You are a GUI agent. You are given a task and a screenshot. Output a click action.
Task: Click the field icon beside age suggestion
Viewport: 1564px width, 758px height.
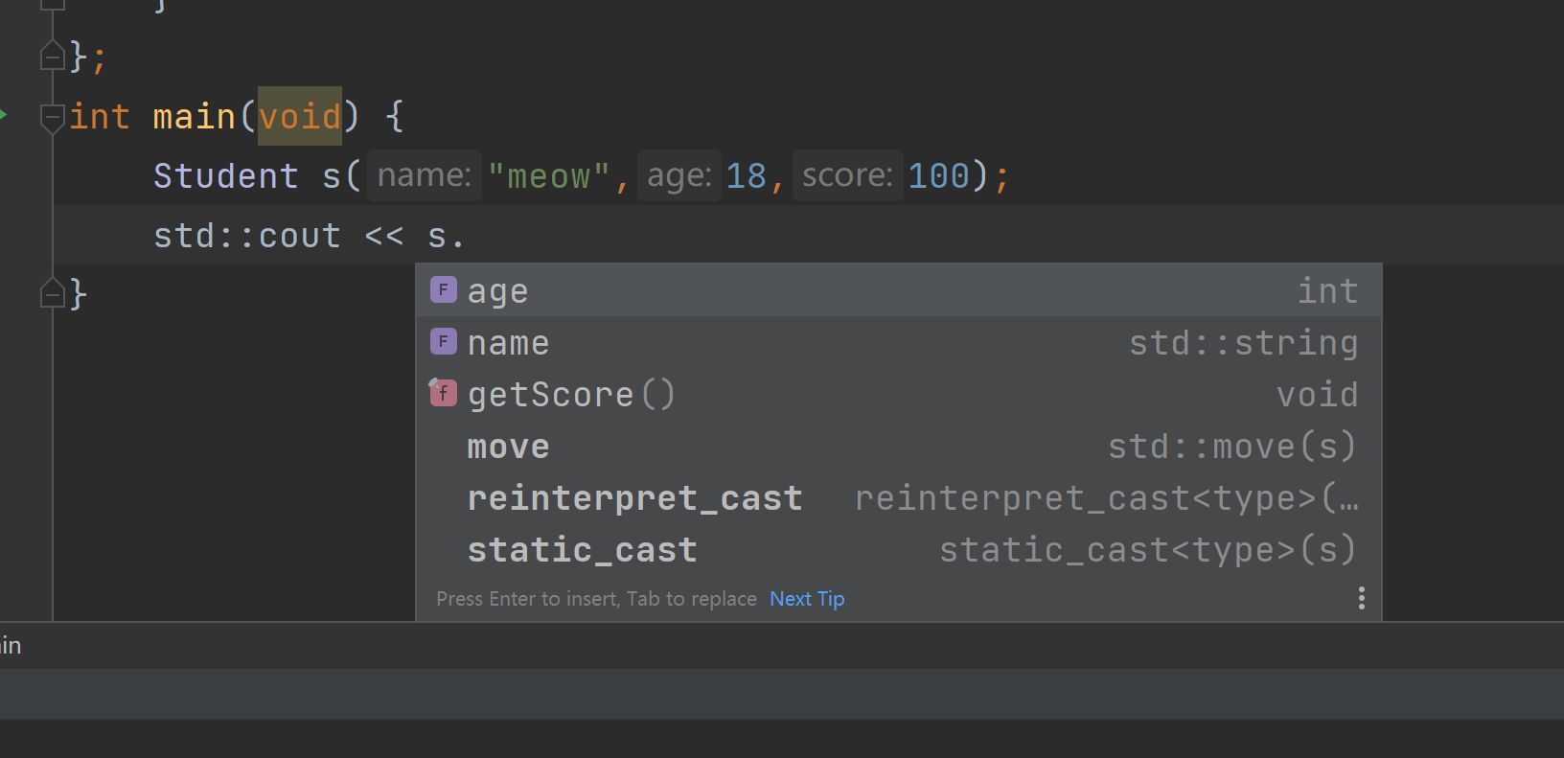pos(443,289)
